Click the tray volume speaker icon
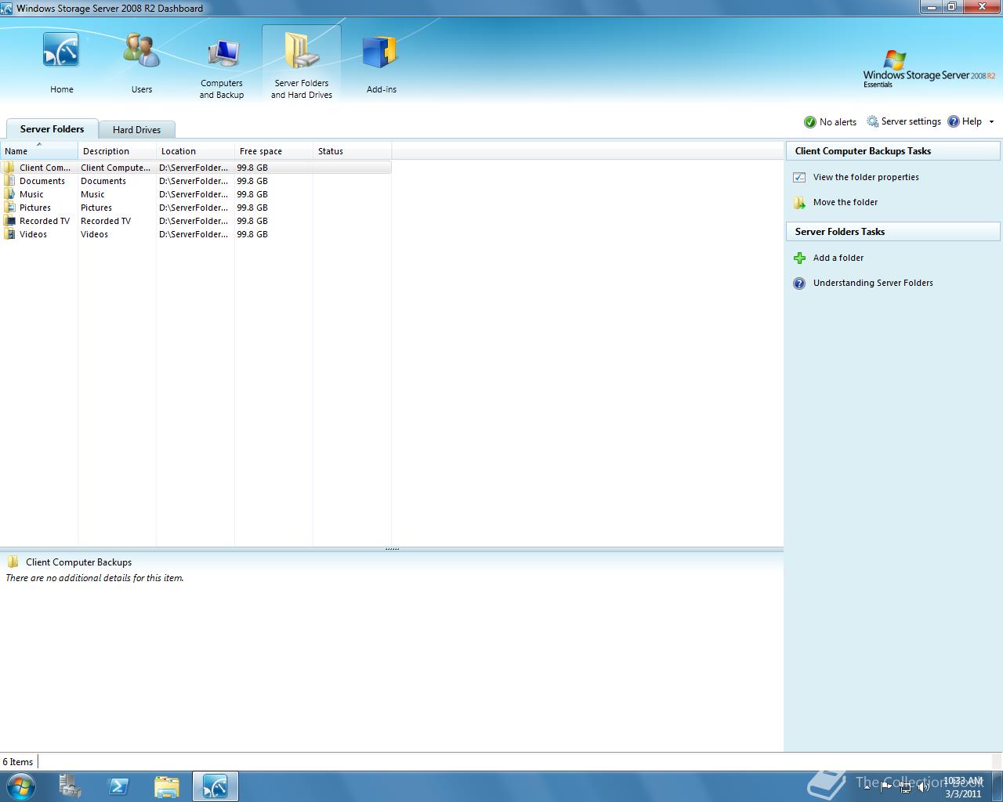 click(923, 786)
